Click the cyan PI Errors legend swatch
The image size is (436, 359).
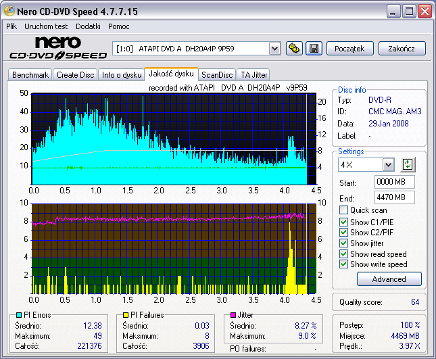tap(19, 315)
